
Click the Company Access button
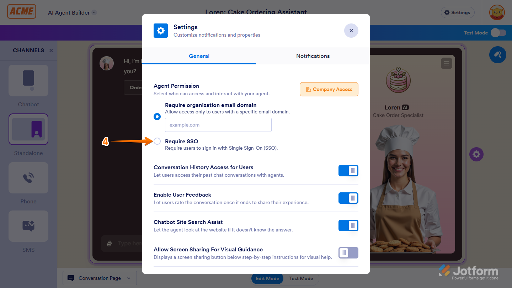click(x=329, y=89)
